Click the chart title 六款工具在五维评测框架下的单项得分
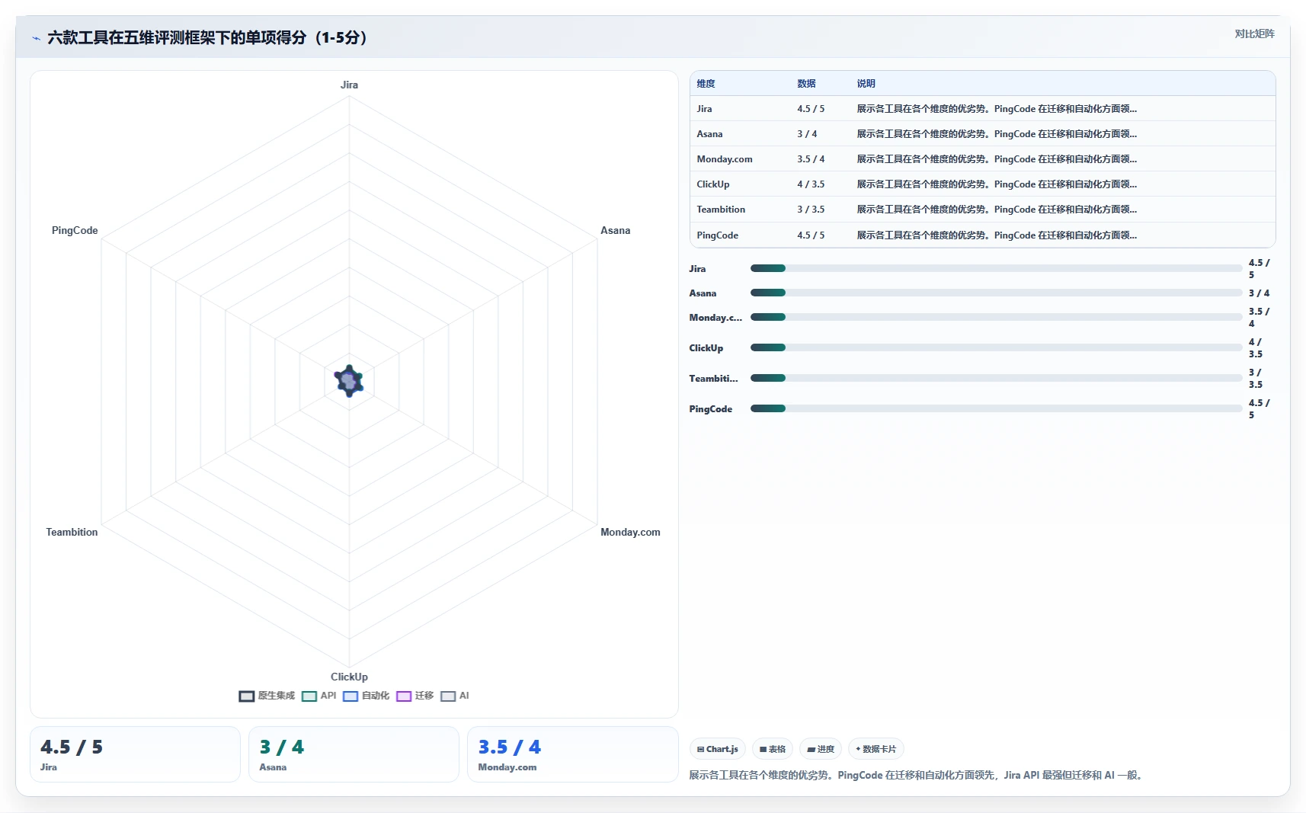 pos(207,37)
